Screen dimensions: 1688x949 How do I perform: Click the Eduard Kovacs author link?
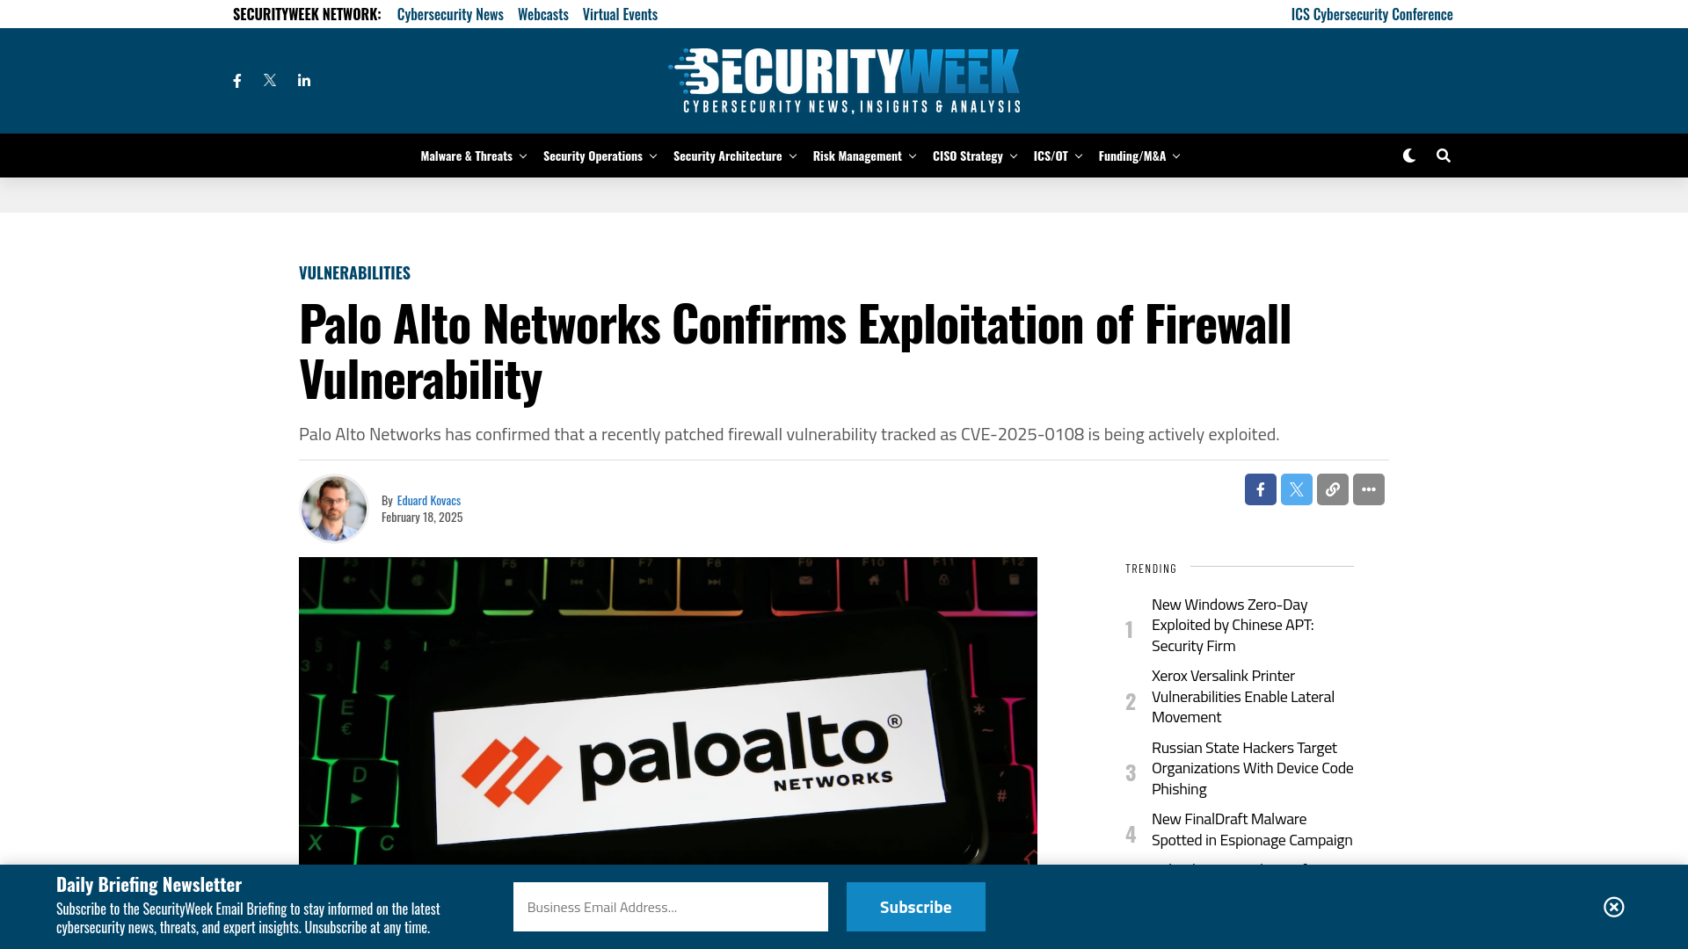point(428,499)
